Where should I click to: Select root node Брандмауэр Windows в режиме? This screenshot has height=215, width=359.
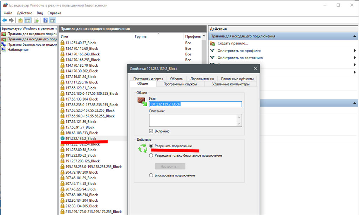[x=29, y=28]
